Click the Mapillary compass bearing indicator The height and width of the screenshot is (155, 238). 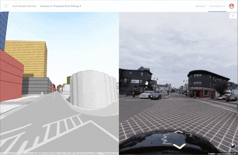pyautogui.click(x=232, y=146)
